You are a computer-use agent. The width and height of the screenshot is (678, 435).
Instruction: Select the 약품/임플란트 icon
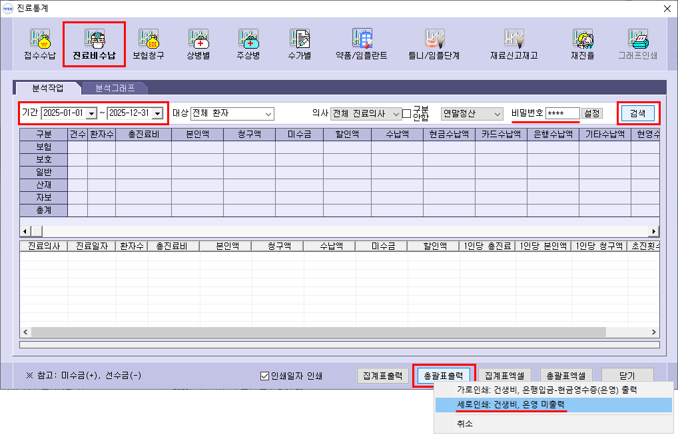click(x=362, y=44)
